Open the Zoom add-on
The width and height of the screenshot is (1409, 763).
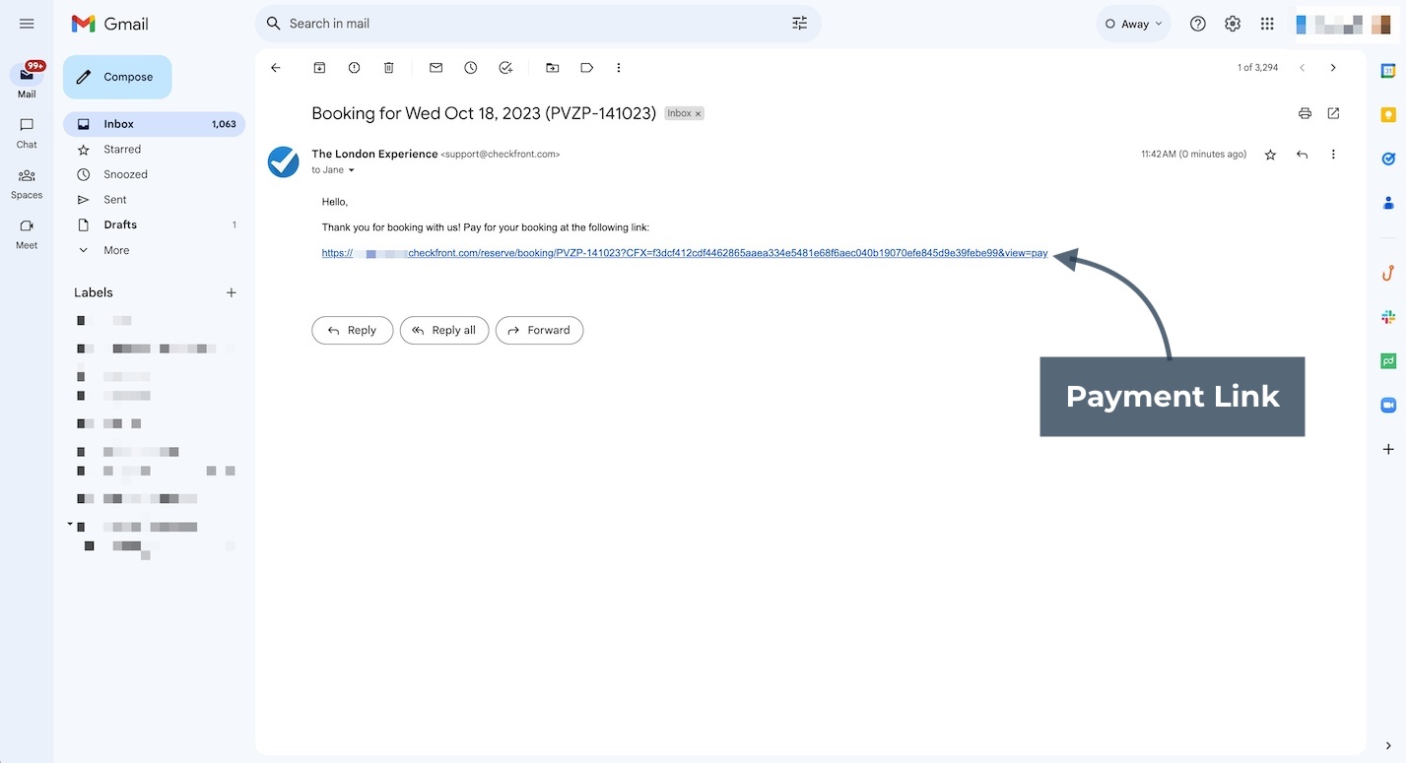click(x=1388, y=405)
